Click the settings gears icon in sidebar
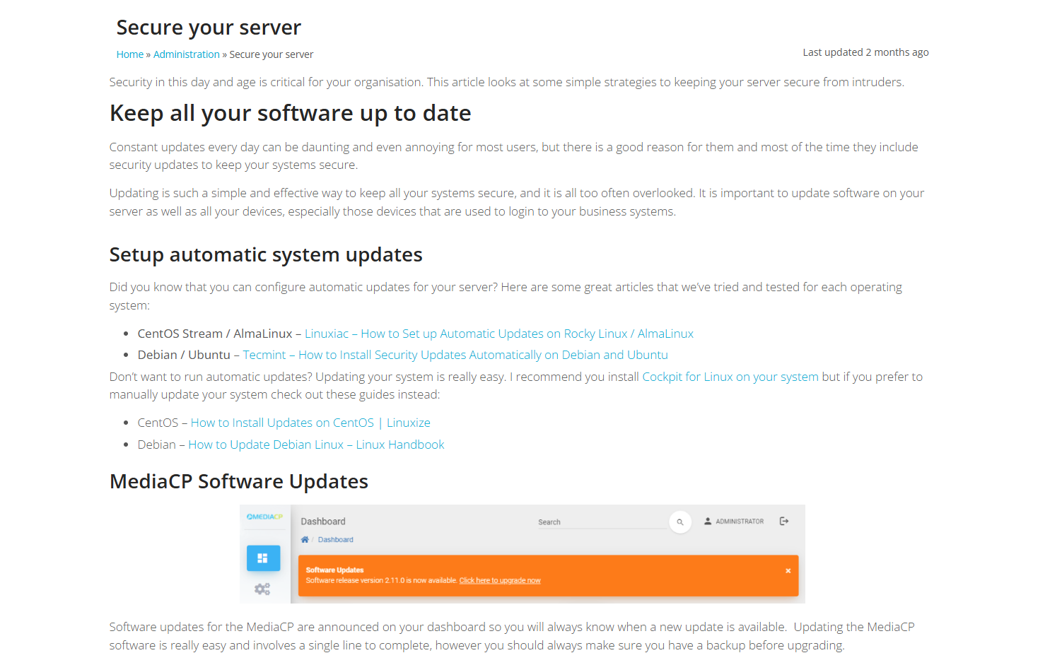 click(262, 589)
